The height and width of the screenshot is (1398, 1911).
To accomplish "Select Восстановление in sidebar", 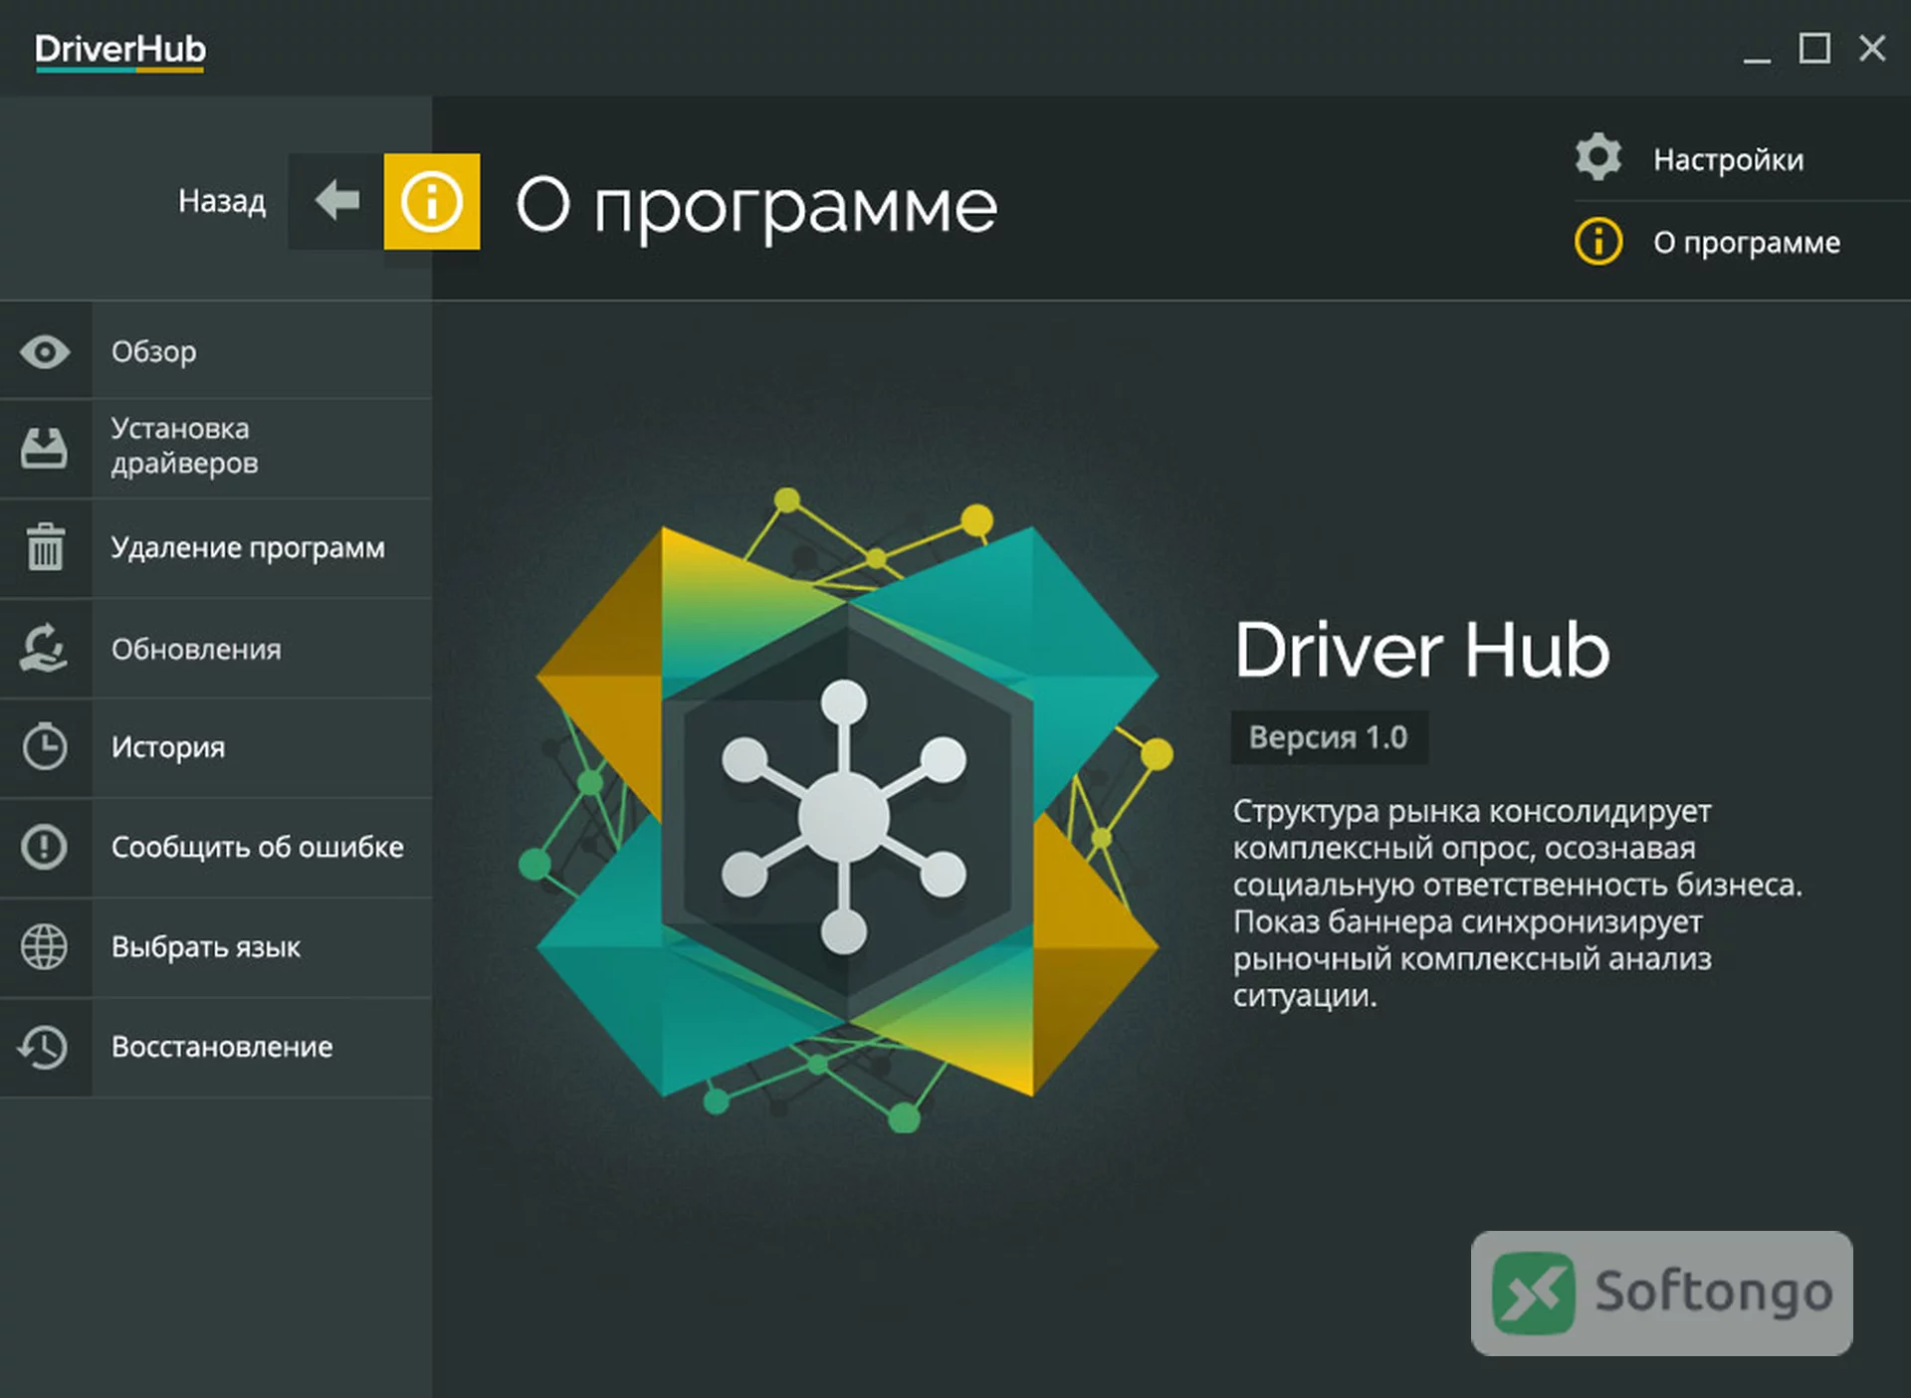I will tap(216, 1048).
